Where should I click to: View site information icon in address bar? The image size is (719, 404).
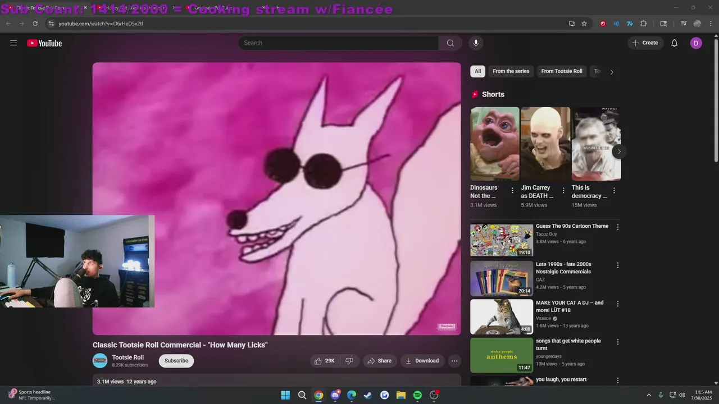51,24
